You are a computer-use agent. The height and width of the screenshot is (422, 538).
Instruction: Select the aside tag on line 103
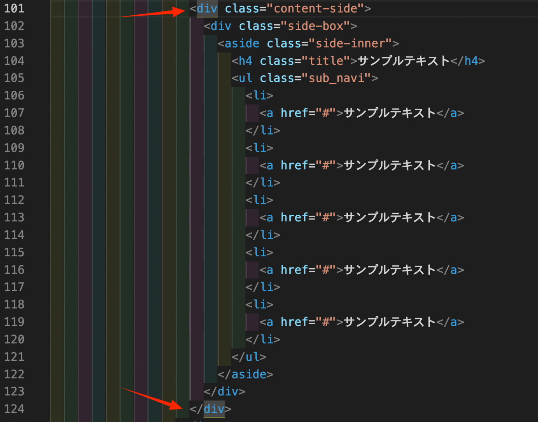(x=242, y=43)
